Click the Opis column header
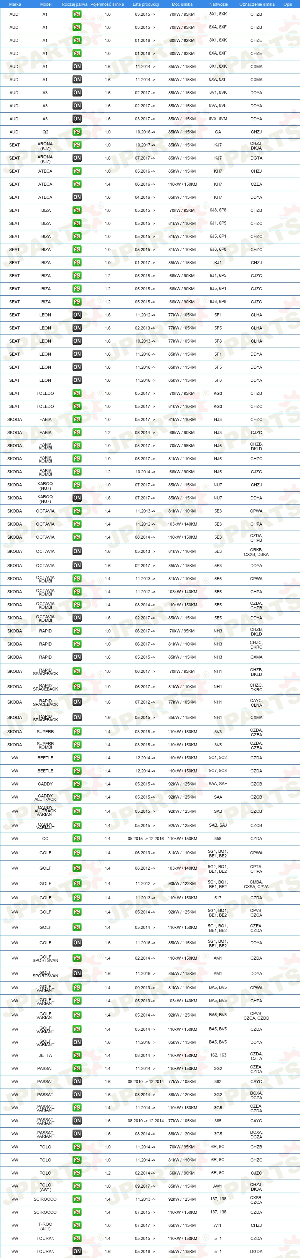Viewport: 300px width, 1258px height. (288, 4)
